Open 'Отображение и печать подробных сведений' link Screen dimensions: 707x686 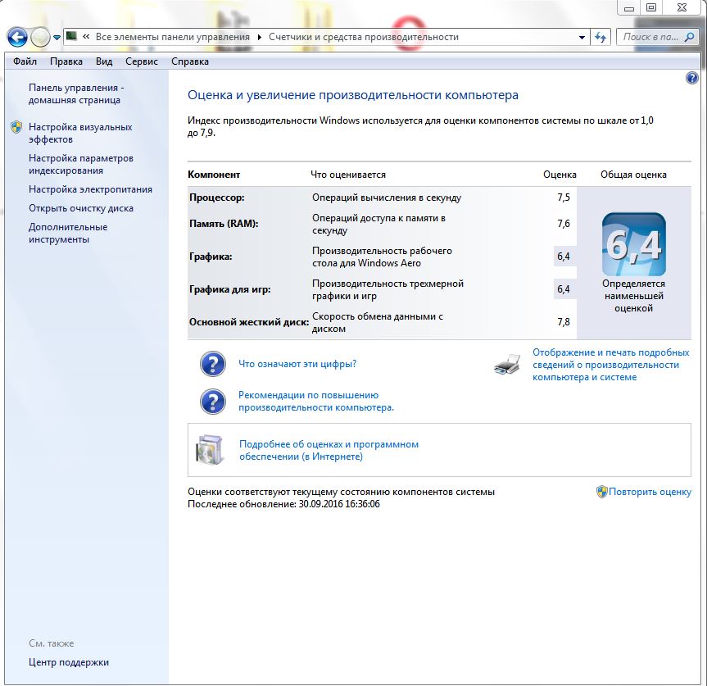611,365
